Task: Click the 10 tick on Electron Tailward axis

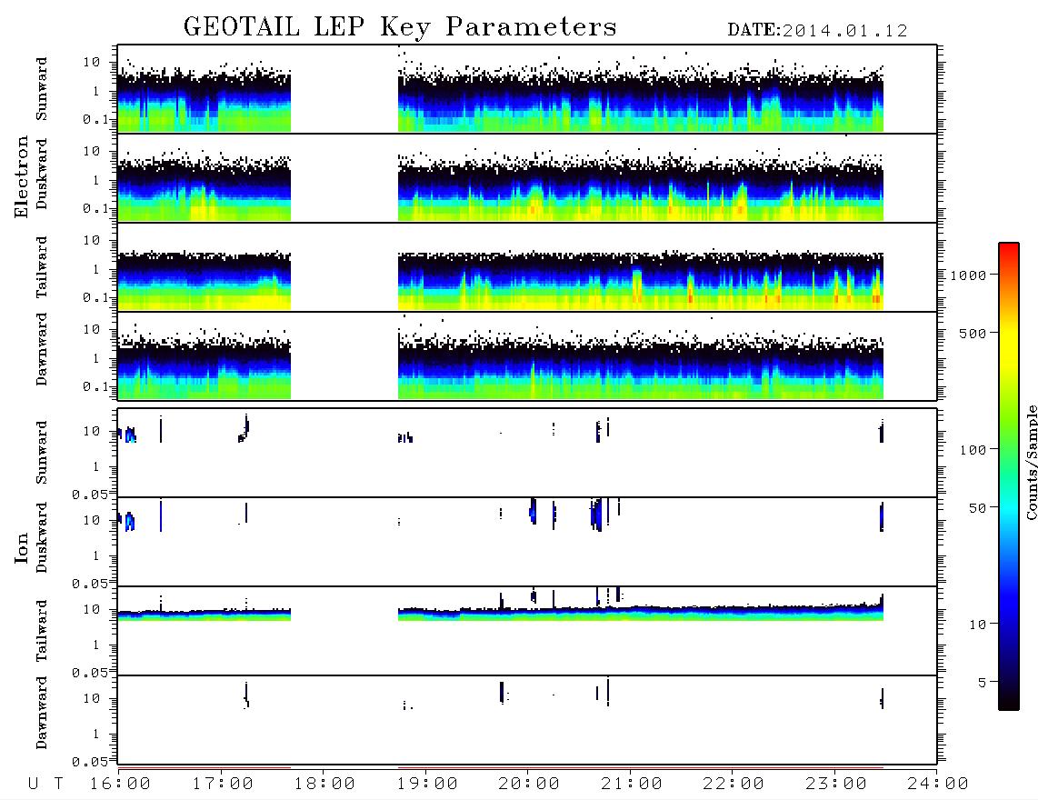Action: pyautogui.click(x=91, y=240)
